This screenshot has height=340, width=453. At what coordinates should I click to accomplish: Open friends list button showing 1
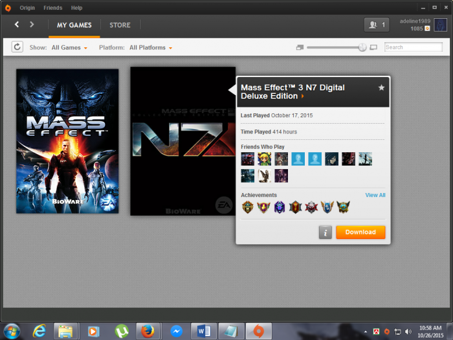coord(377,25)
